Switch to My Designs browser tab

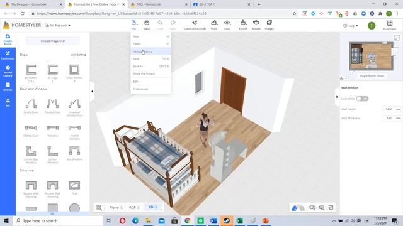pos(32,4)
